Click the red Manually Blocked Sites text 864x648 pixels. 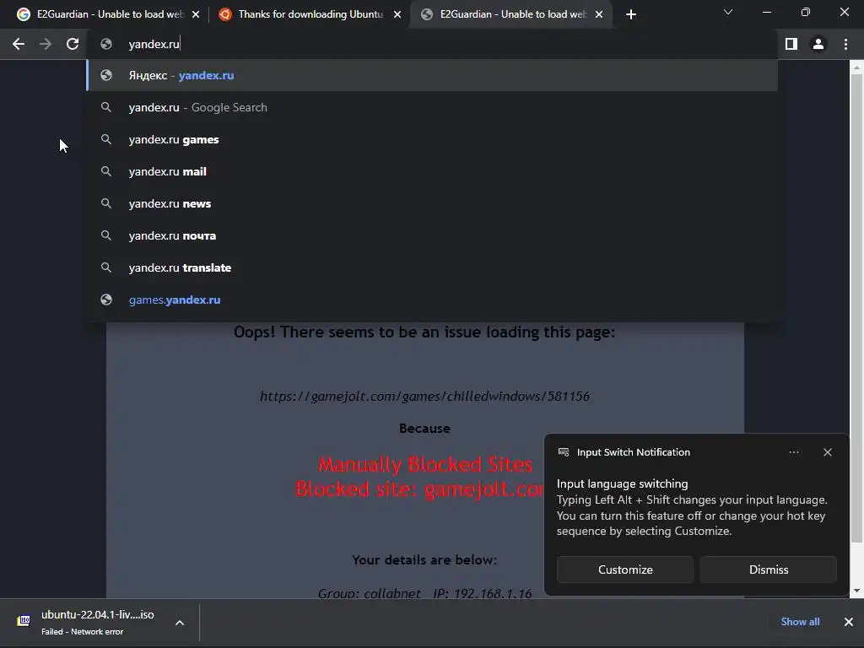click(425, 465)
